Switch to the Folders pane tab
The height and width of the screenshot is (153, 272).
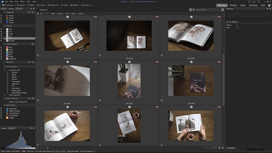4,9
